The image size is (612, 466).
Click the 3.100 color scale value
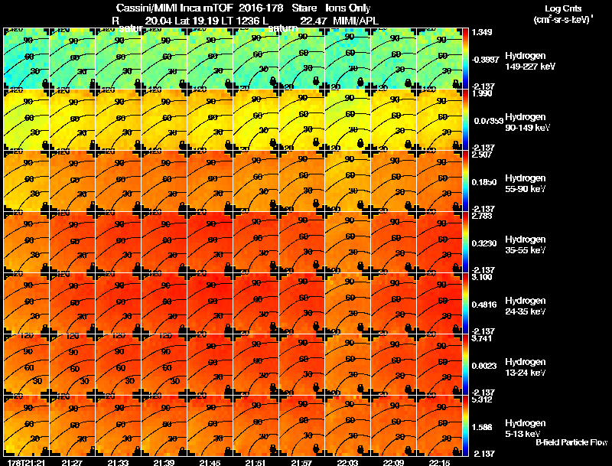click(x=482, y=277)
